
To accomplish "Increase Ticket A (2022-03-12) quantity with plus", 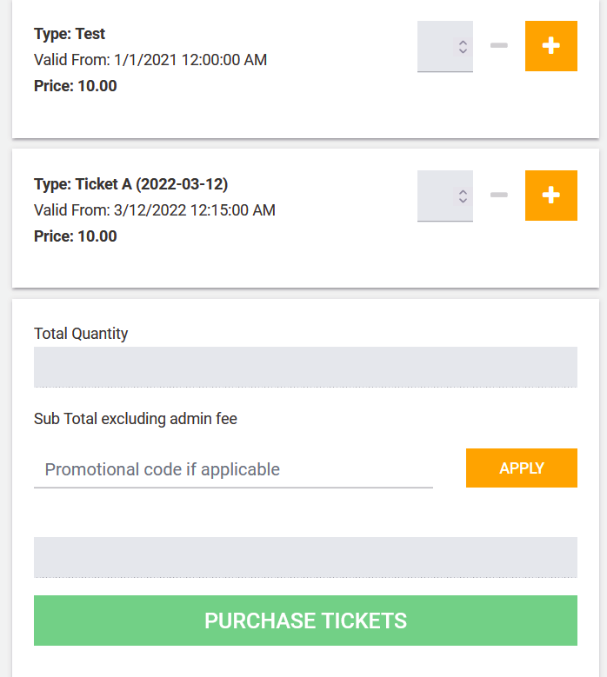I will [x=550, y=196].
